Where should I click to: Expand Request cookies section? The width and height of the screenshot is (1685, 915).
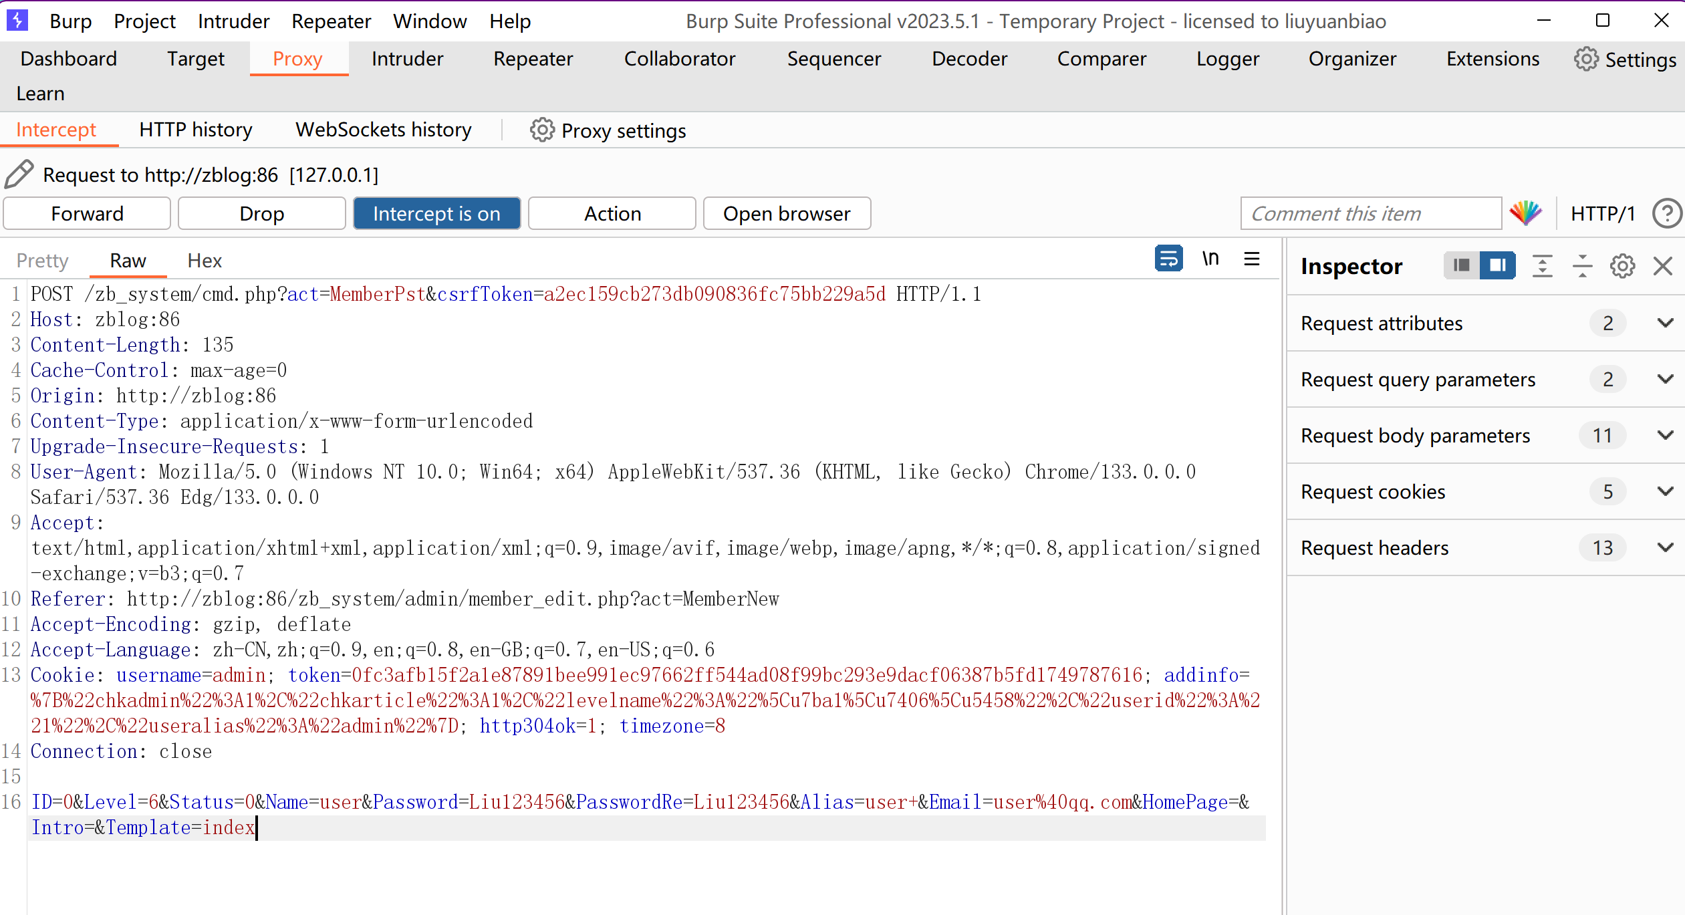pyautogui.click(x=1665, y=492)
